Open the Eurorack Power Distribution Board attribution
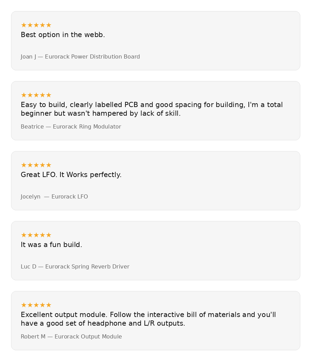The image size is (311, 361). pos(80,57)
